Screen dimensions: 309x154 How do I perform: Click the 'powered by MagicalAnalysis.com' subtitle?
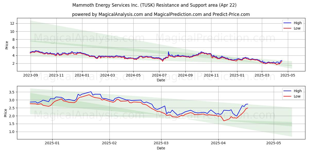(x=161, y=14)
